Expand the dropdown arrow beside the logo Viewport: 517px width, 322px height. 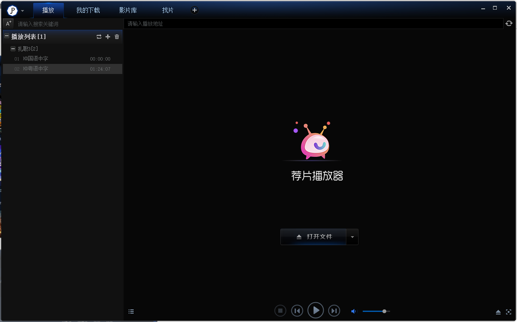[22, 11]
